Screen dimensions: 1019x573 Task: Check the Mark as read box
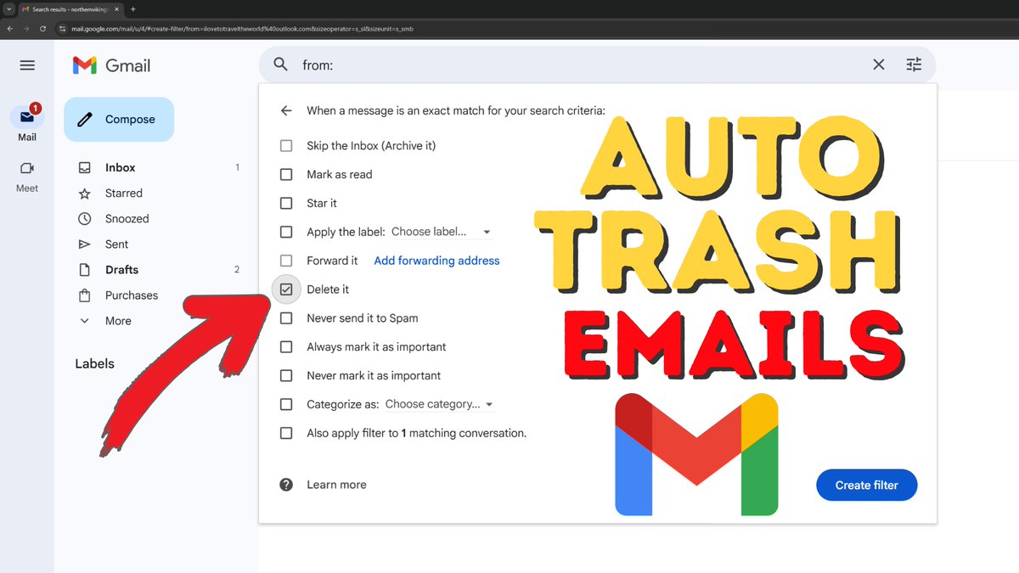click(x=286, y=174)
